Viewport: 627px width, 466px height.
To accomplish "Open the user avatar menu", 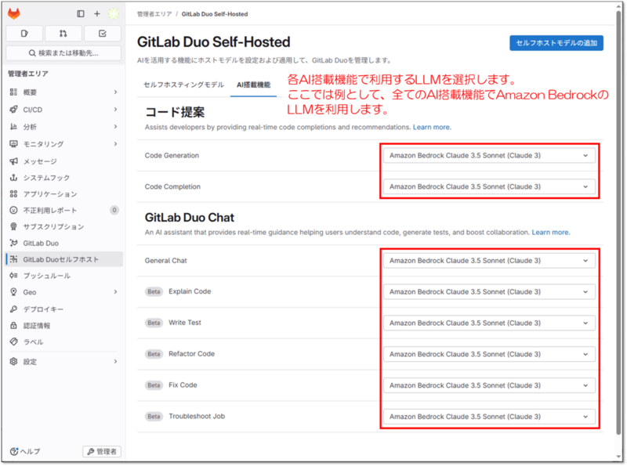I will tap(114, 13).
